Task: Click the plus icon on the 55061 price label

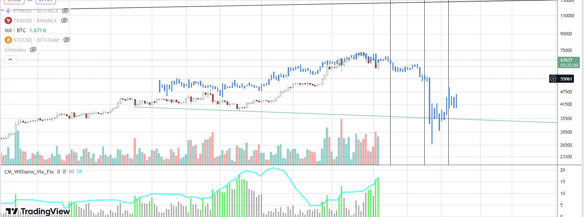Action: [x=553, y=79]
